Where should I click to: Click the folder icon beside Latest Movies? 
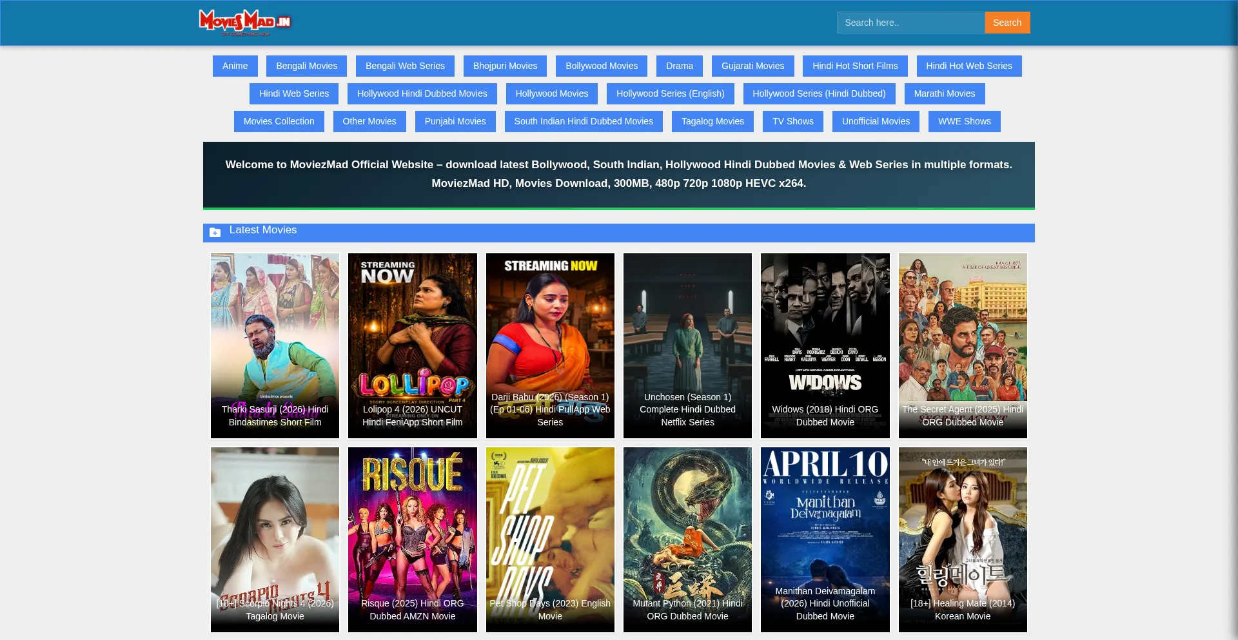tap(215, 232)
